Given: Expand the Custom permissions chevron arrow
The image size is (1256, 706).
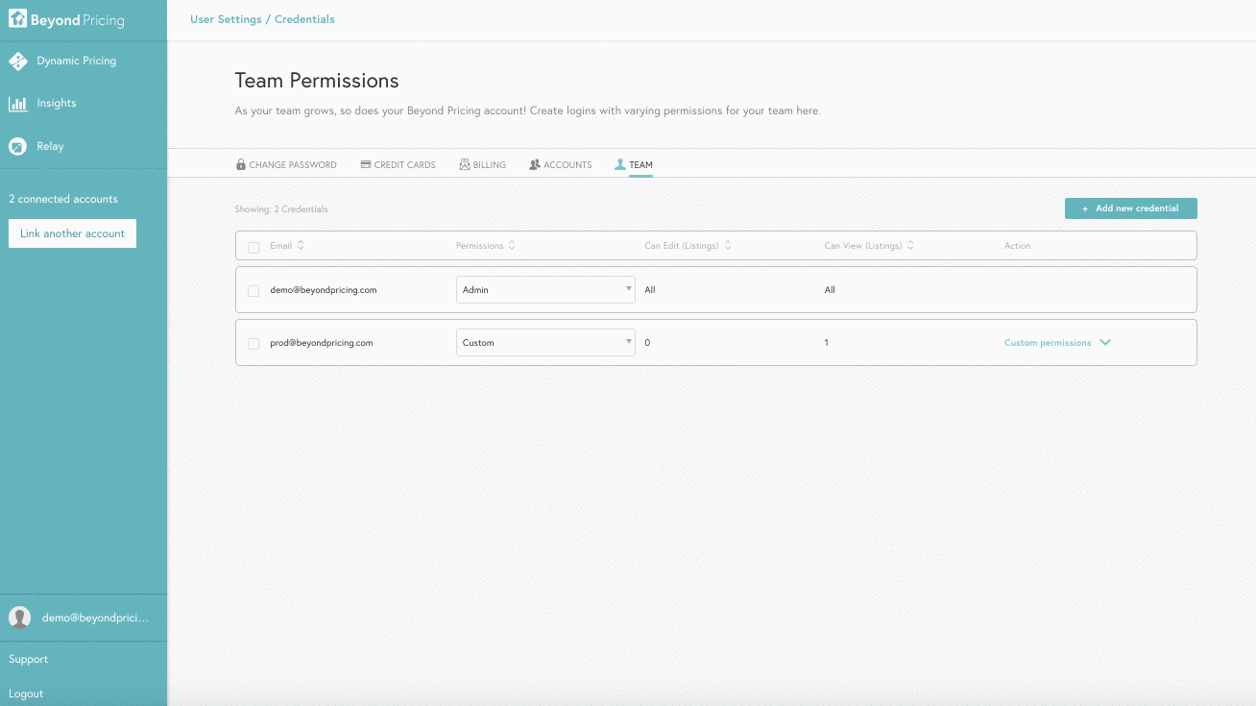Looking at the screenshot, I should (1105, 342).
